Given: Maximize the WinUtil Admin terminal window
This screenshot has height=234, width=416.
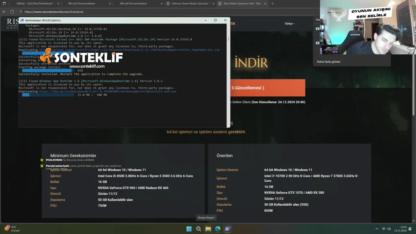Looking at the screenshot, I should coord(215,20).
